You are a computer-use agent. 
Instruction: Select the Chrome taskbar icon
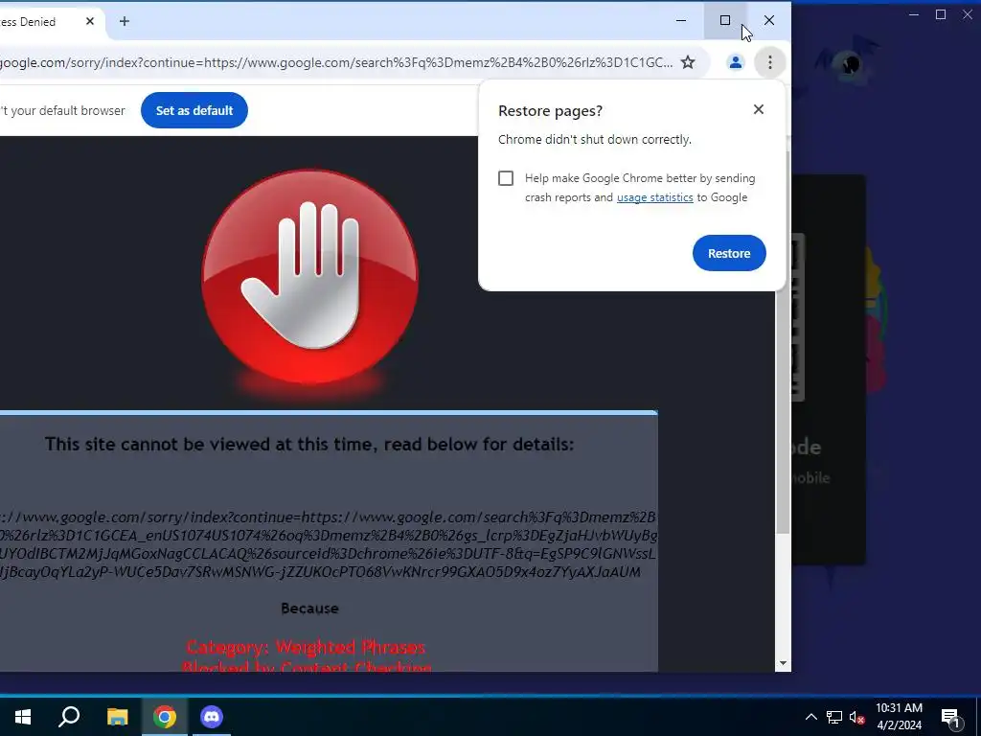tap(165, 716)
